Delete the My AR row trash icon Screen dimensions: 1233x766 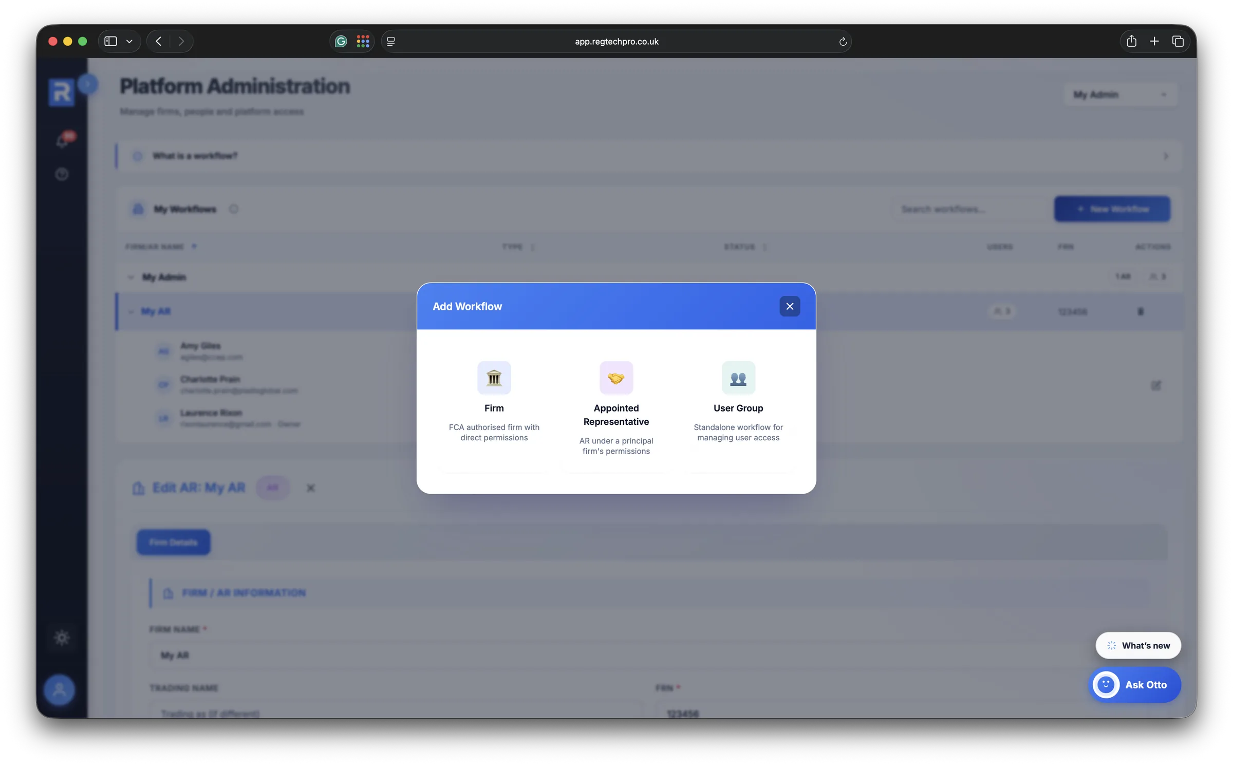click(x=1140, y=311)
